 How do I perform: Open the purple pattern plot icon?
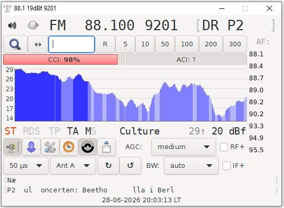[x=31, y=147]
